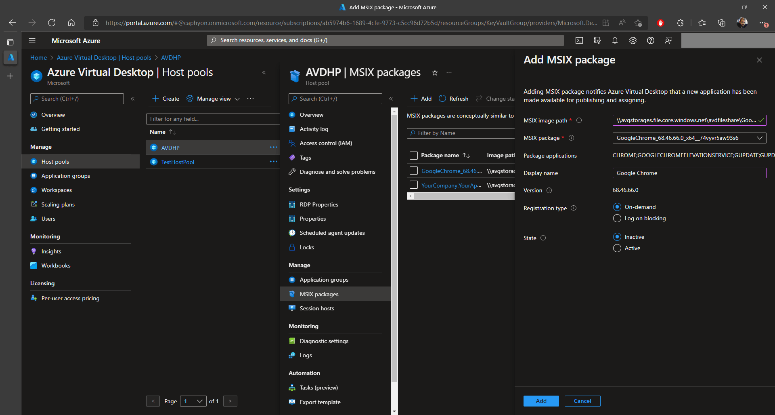Select On-demand registration type
This screenshot has width=775, height=415.
coord(617,207)
